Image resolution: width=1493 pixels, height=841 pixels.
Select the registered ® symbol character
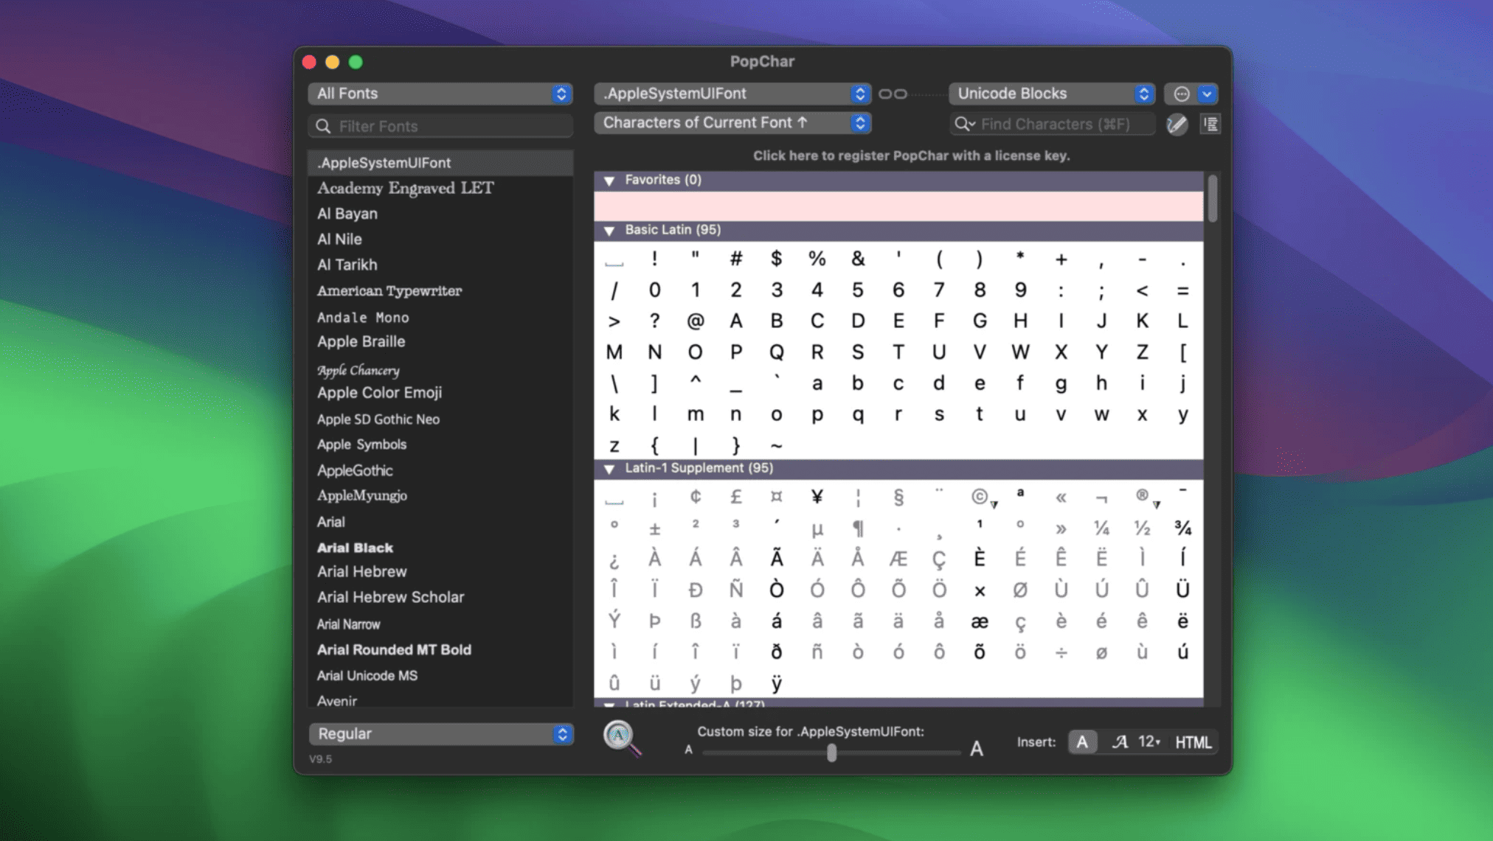tap(1143, 496)
